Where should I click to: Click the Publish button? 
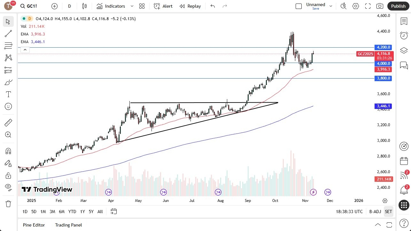point(398,6)
